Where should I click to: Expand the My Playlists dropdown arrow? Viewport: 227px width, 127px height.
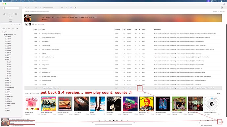13,35
